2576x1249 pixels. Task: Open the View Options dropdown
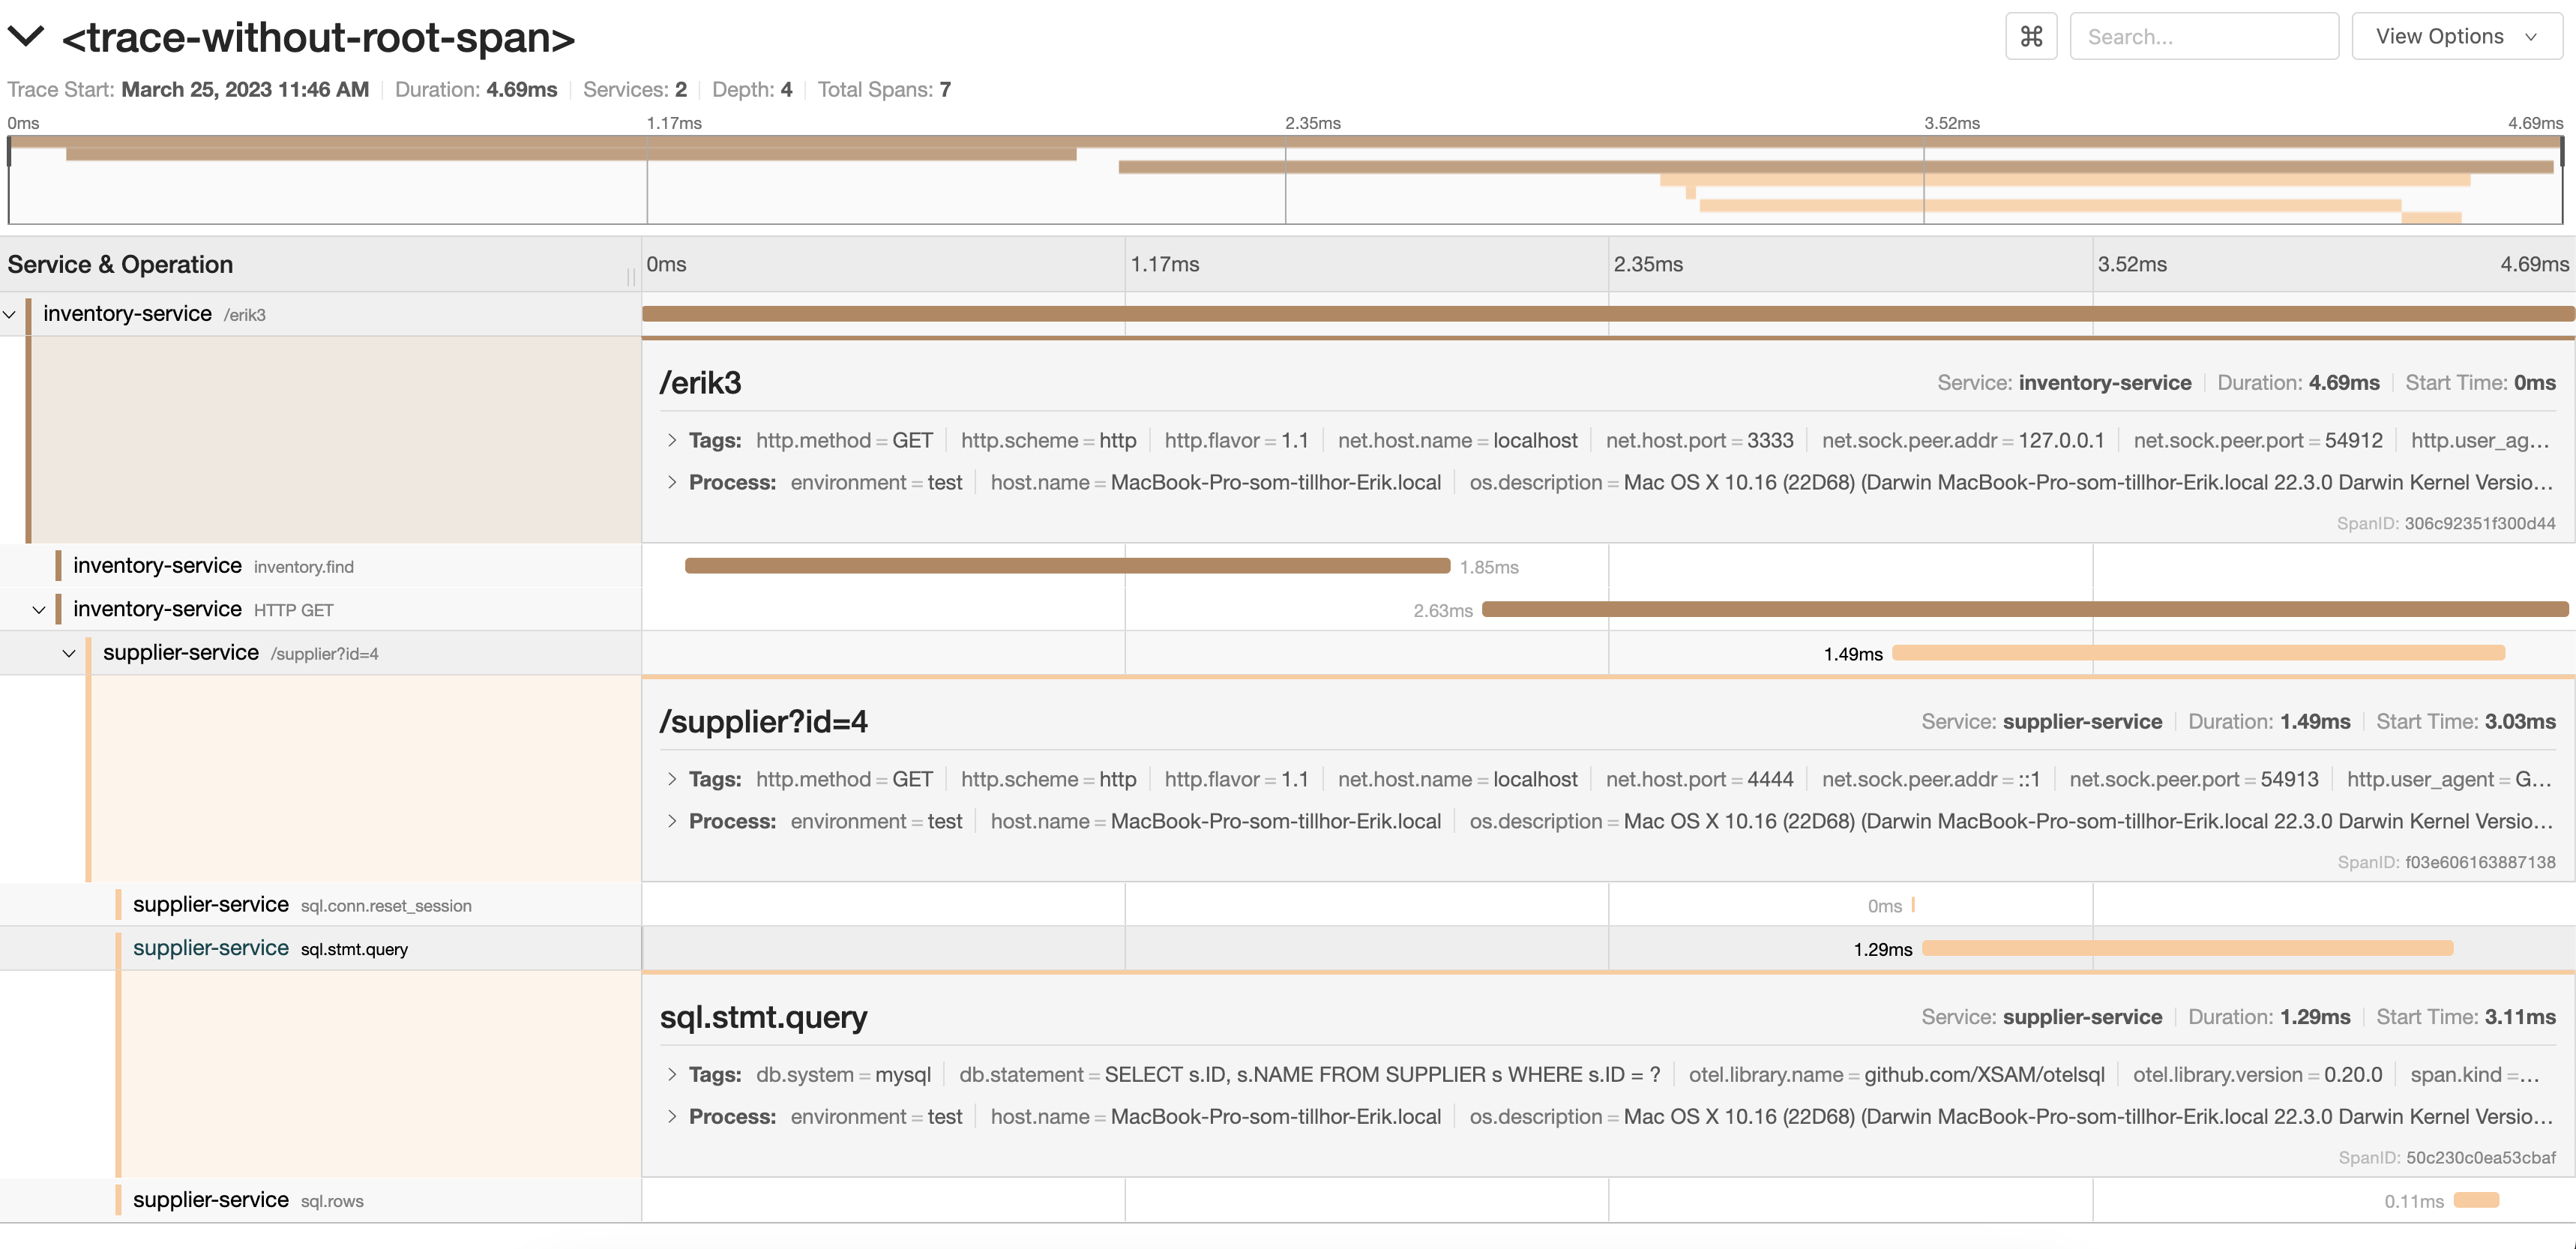pos(2456,37)
